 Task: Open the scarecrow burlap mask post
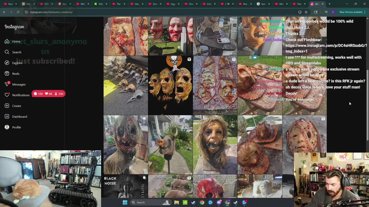pos(126,145)
